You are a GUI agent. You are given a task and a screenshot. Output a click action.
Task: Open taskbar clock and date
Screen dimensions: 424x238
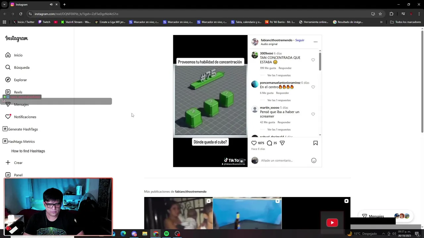pos(404,234)
